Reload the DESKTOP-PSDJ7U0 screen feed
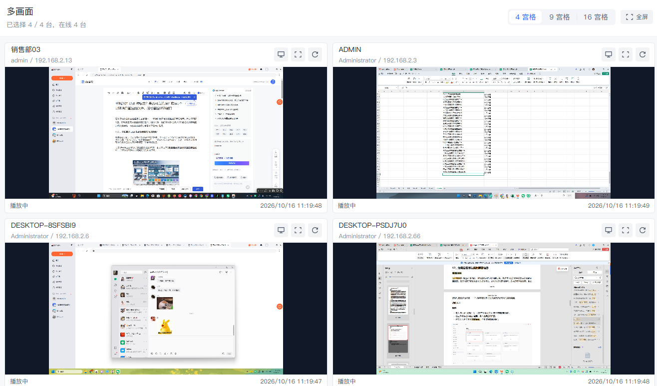The height and width of the screenshot is (386, 657). tap(643, 230)
